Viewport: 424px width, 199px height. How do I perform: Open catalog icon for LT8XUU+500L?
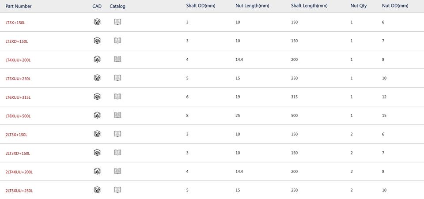pos(117,115)
